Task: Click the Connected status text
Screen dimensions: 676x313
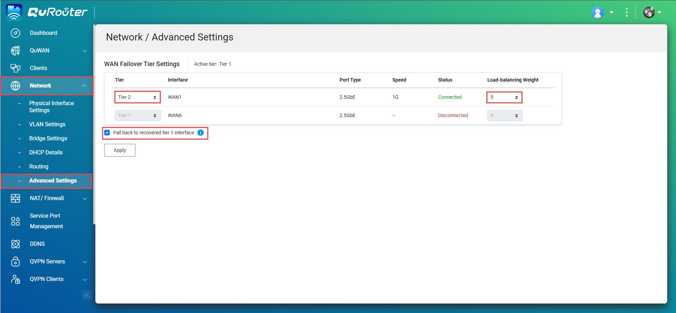Action: [450, 97]
